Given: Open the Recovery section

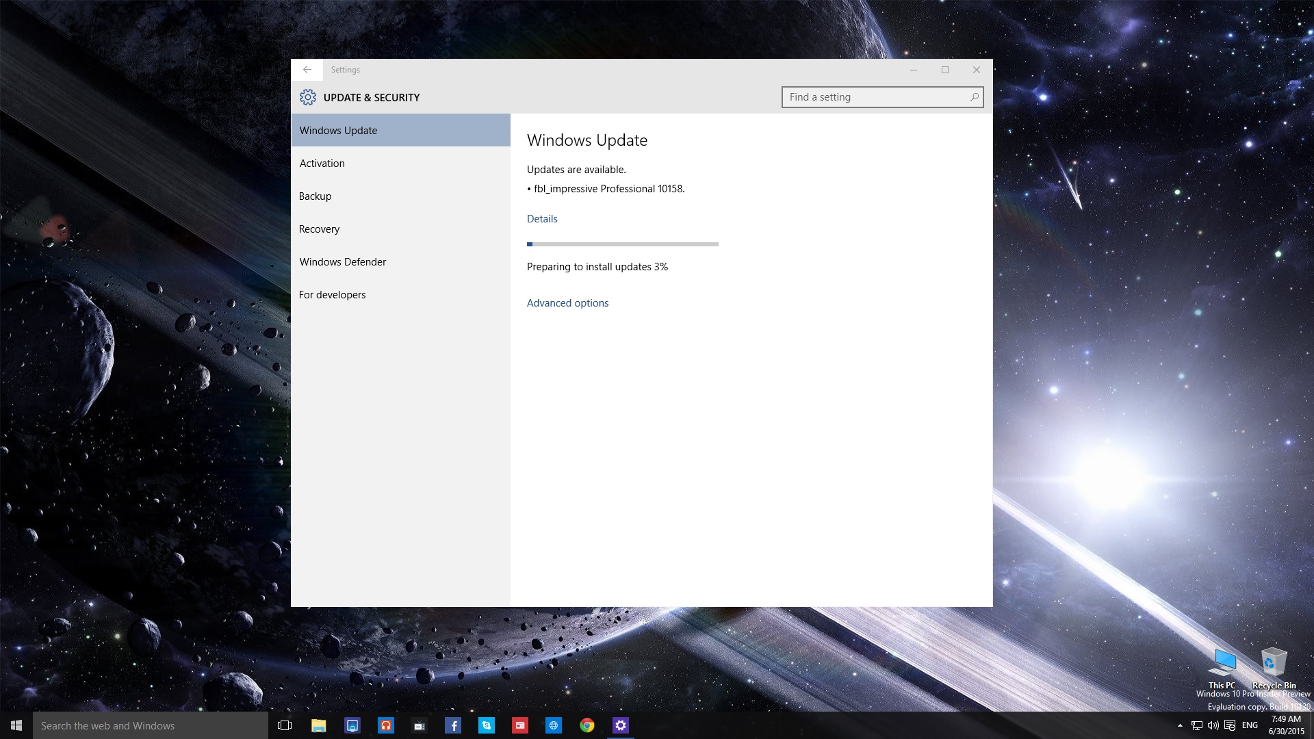Looking at the screenshot, I should click(x=400, y=229).
